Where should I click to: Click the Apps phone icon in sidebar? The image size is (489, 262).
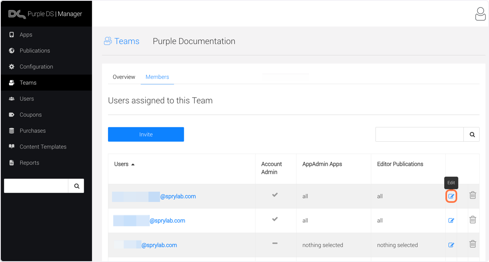(11, 35)
